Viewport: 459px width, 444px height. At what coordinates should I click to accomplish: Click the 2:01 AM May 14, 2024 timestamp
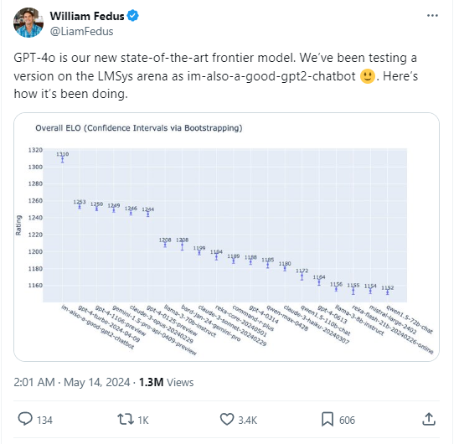[x=72, y=382]
